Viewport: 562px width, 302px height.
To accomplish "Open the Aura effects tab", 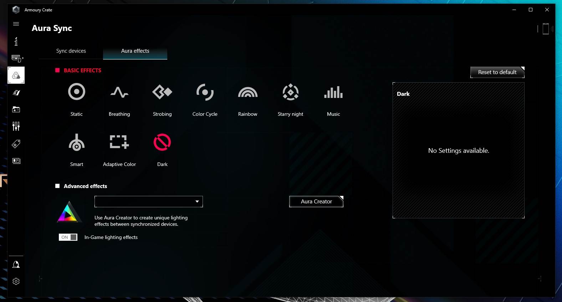I will (135, 51).
